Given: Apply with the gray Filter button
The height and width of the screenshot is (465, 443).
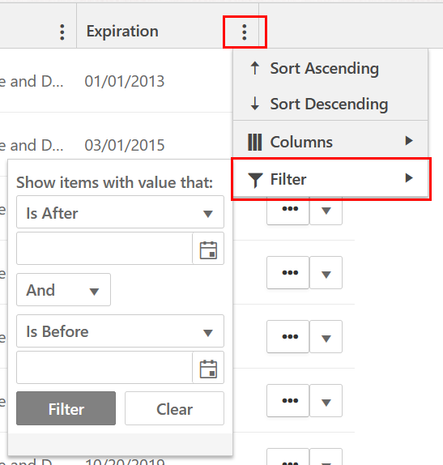Looking at the screenshot, I should [66, 408].
